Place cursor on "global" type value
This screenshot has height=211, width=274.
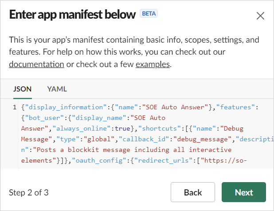point(98,139)
